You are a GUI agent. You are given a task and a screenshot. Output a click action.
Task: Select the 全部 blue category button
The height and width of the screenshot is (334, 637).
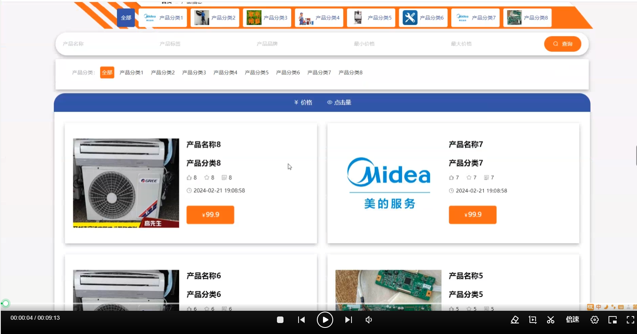[126, 18]
